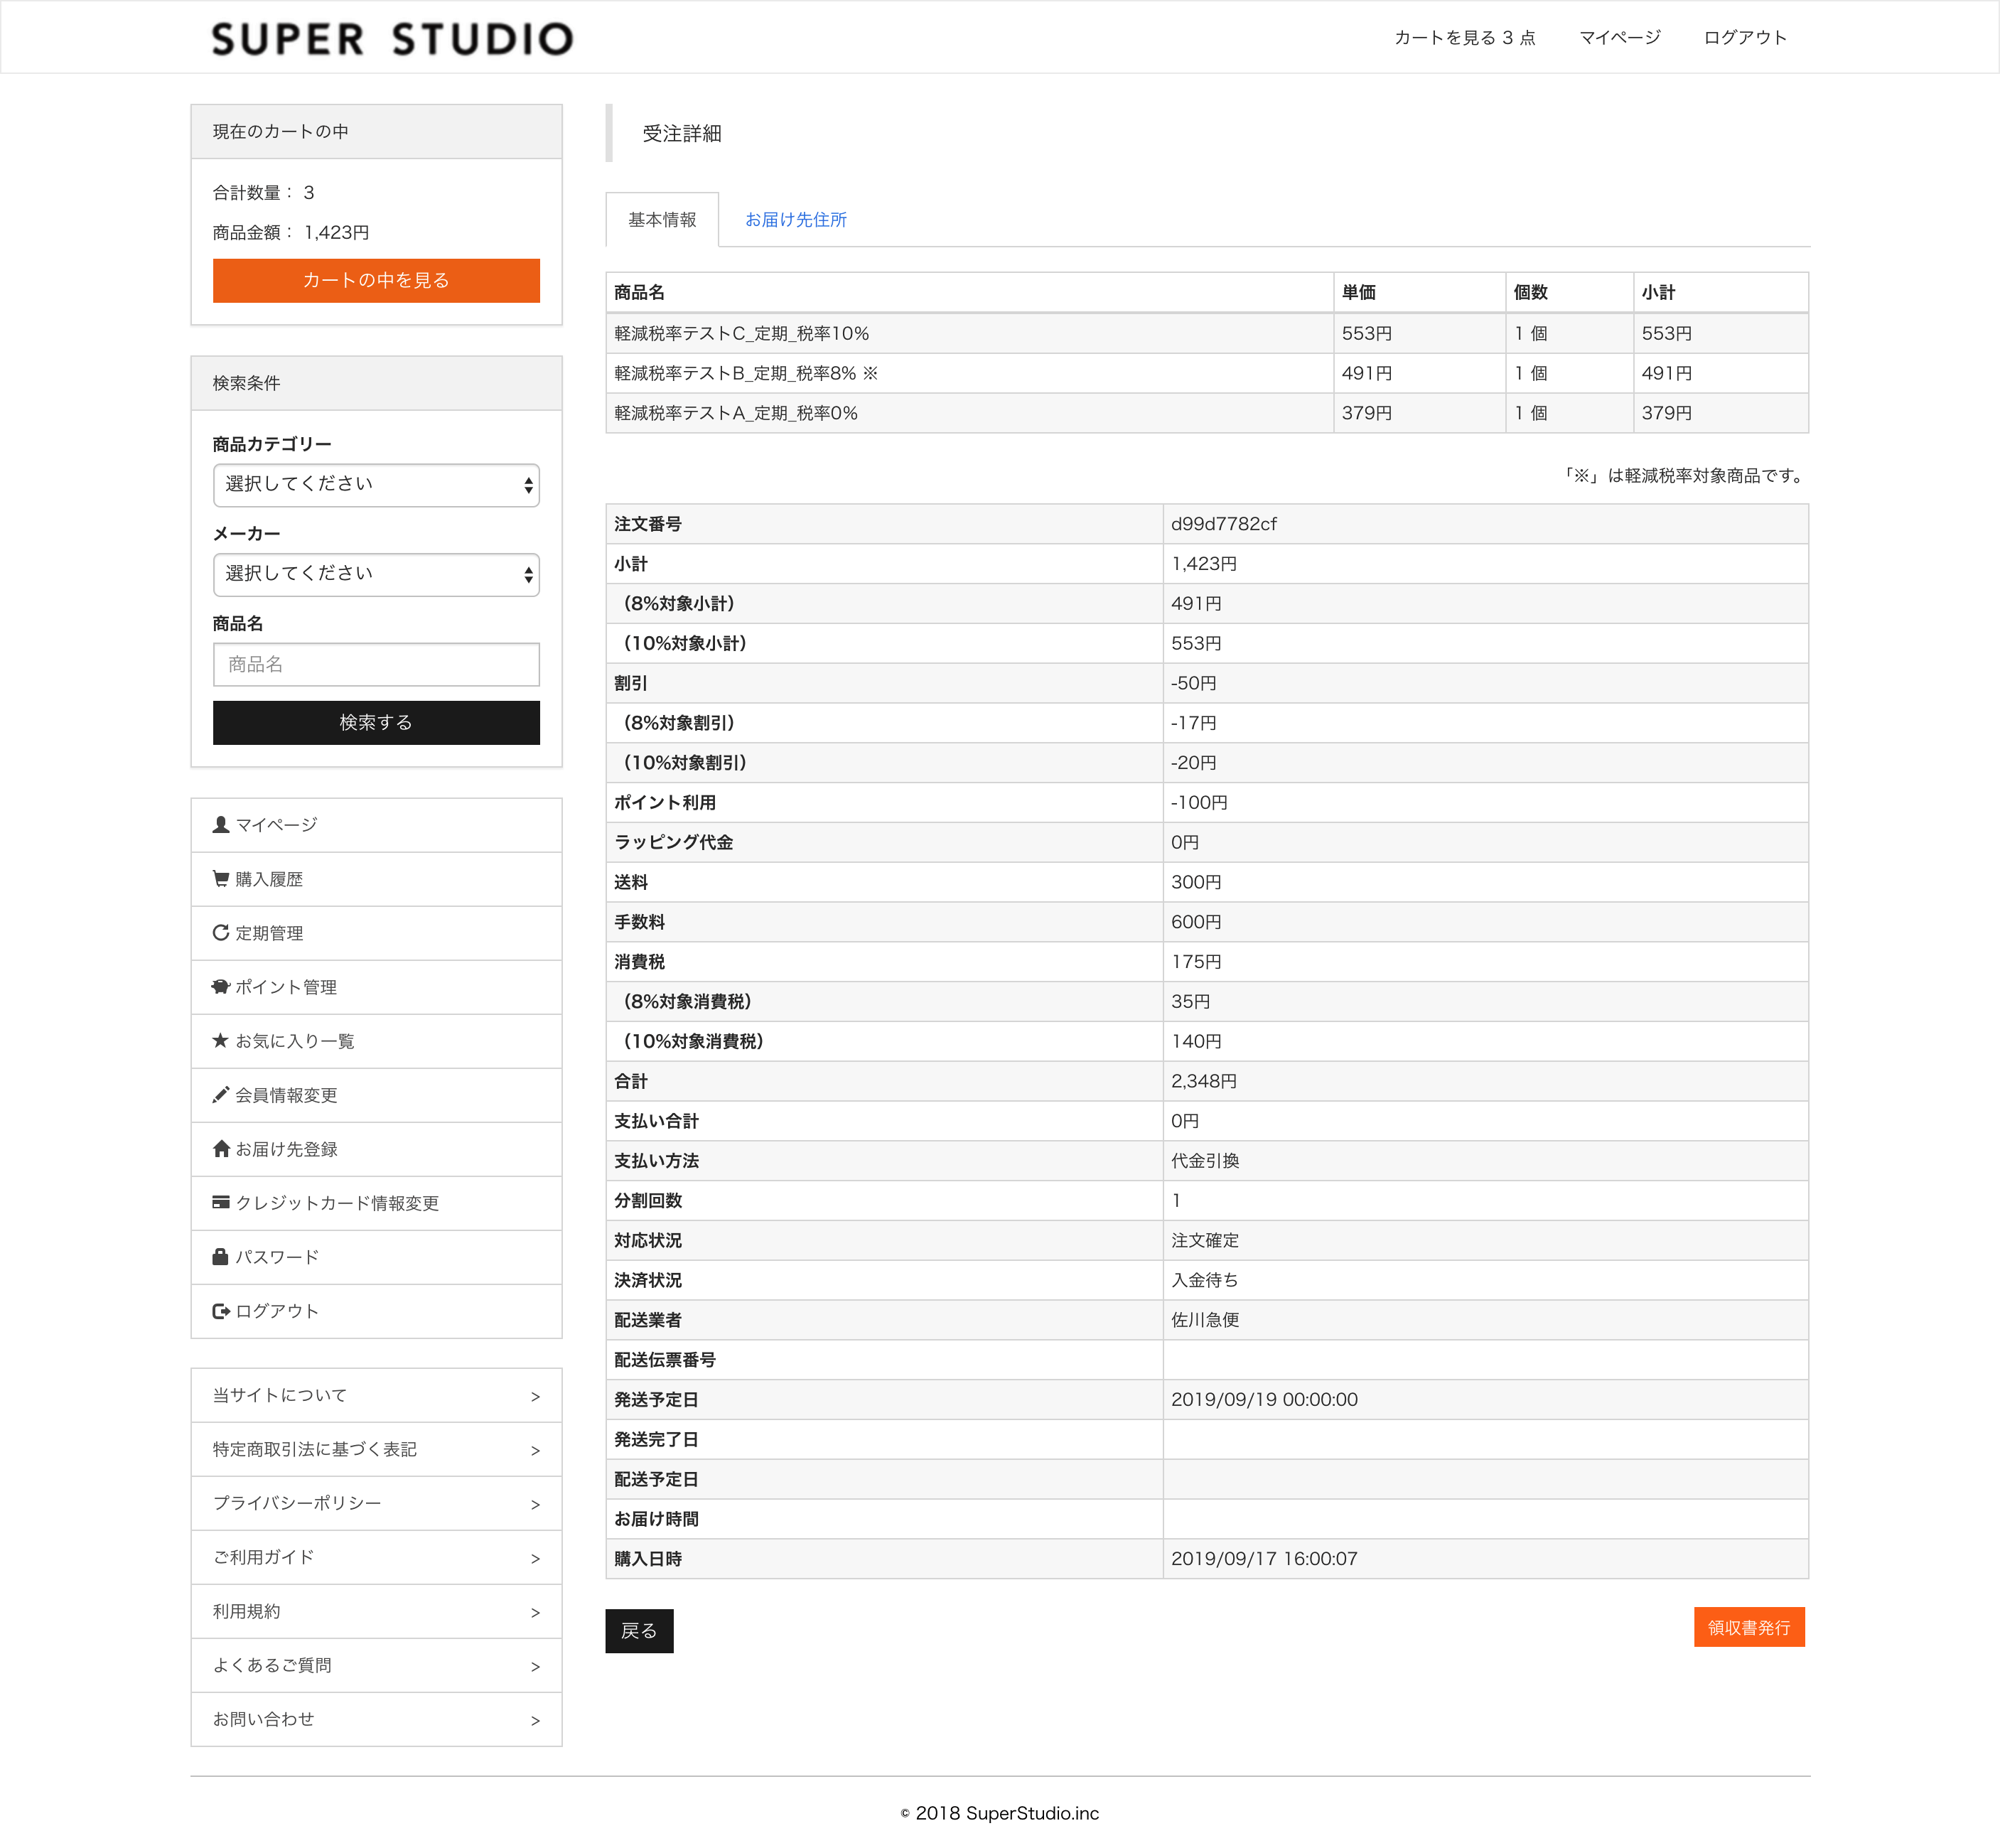This screenshot has width=2000, height=1848.
Task: Switch to the 基本情報 tab
Action: coord(662,220)
